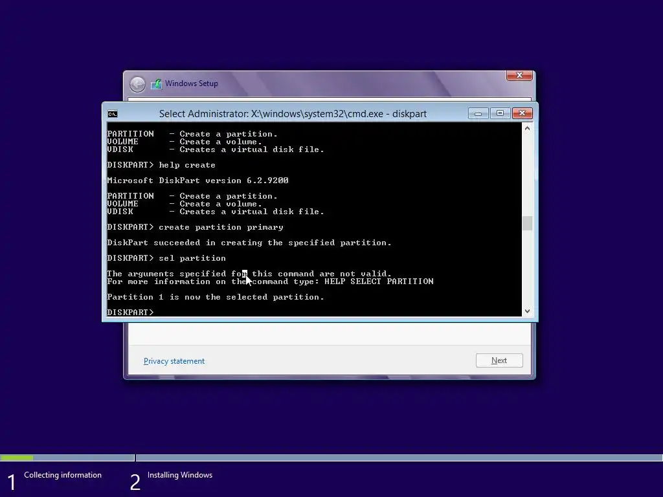Viewport: 663px width, 497px height.
Task: Close the diskpart command prompt window
Action: point(523,113)
